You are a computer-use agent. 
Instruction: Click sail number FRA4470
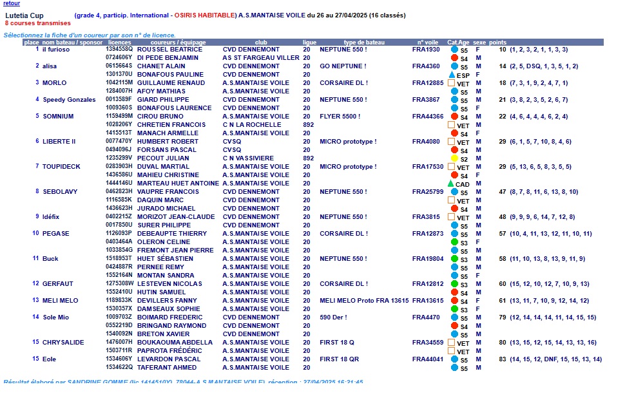click(x=426, y=317)
